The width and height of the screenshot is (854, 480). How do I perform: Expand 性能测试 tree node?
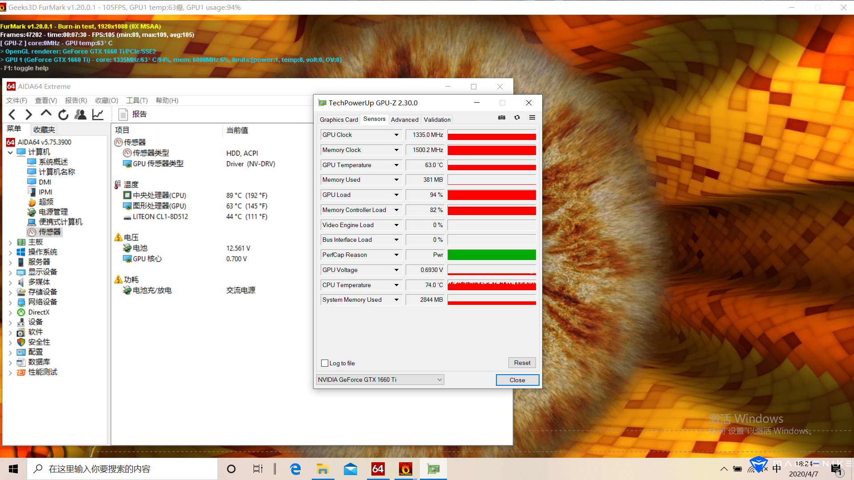pos(10,373)
